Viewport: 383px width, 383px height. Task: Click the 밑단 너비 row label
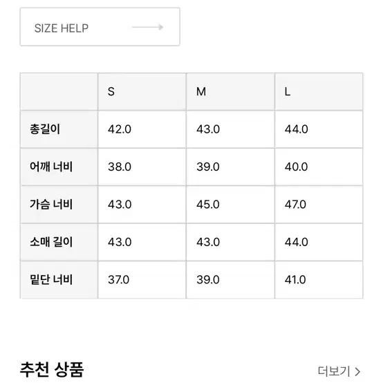coord(51,280)
